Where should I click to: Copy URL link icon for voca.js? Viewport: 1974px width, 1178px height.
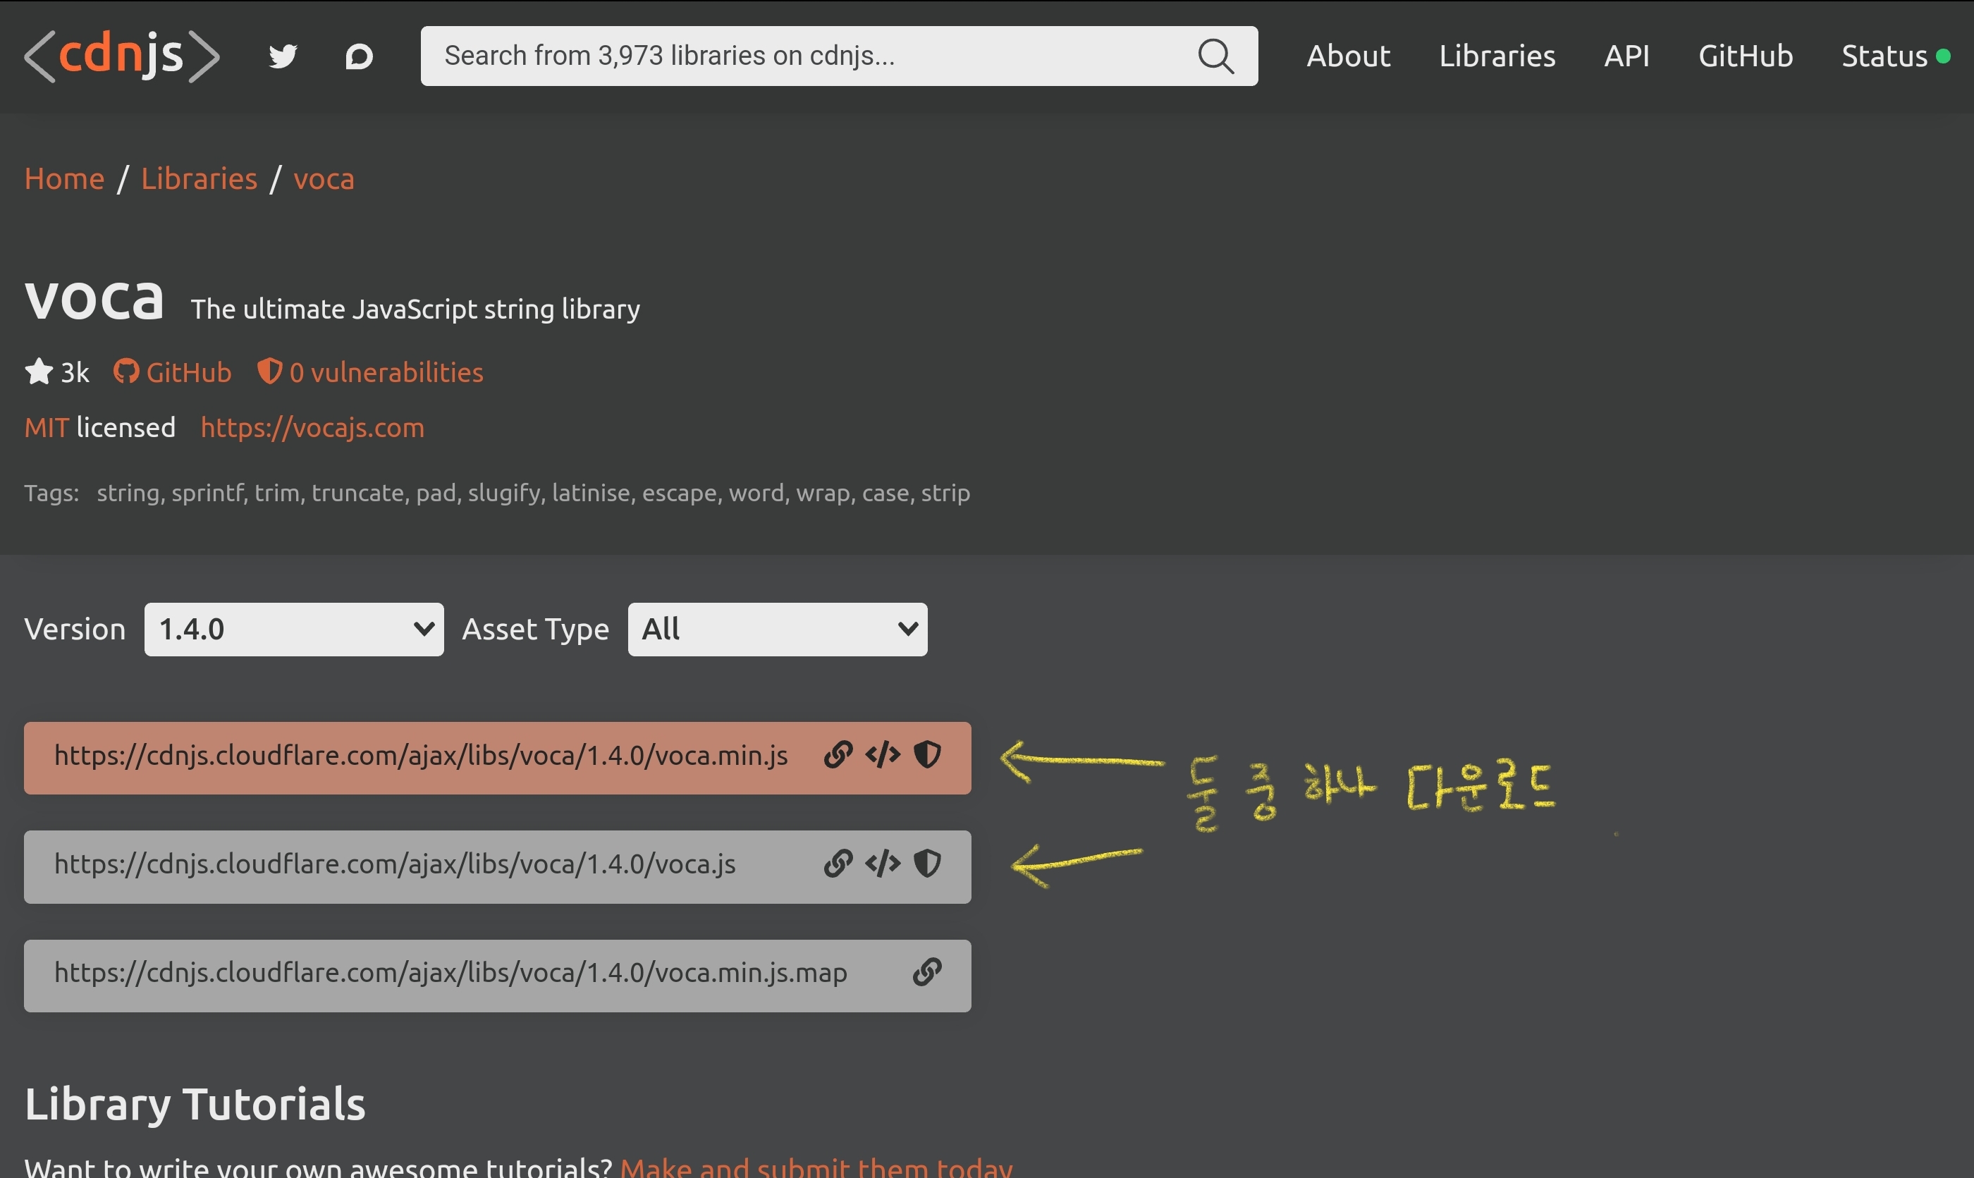838,863
